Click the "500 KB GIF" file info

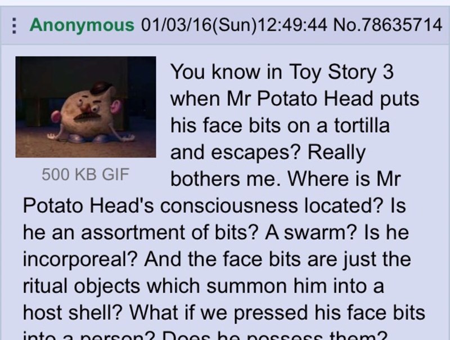tap(85, 175)
